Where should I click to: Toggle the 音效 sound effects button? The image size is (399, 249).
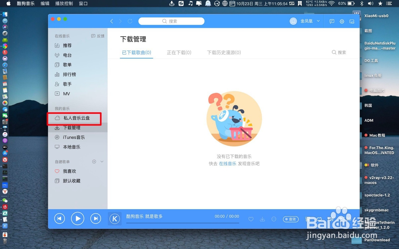coord(290,219)
